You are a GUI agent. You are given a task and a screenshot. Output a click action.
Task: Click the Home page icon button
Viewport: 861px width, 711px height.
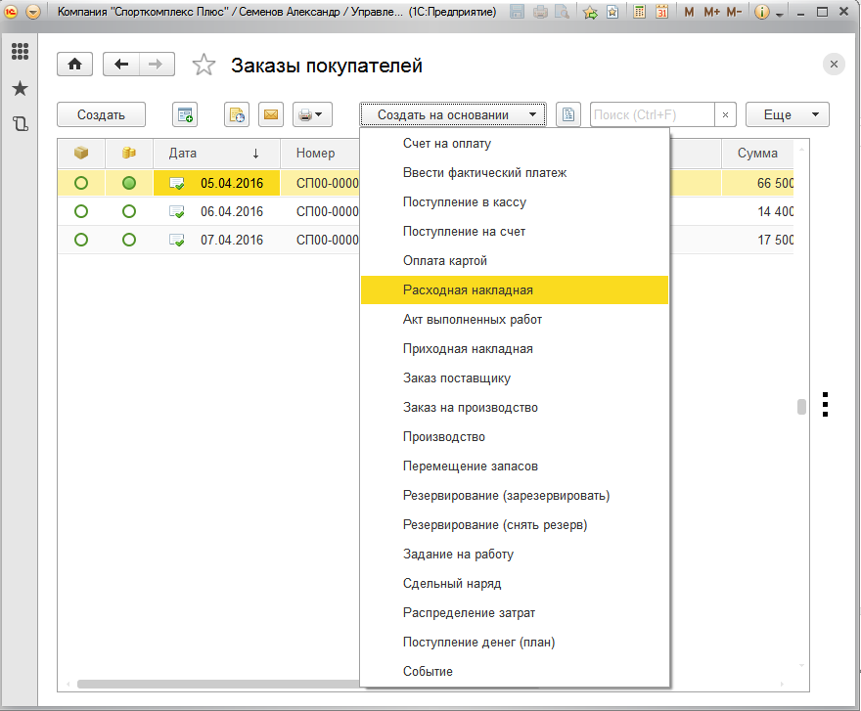tap(75, 65)
